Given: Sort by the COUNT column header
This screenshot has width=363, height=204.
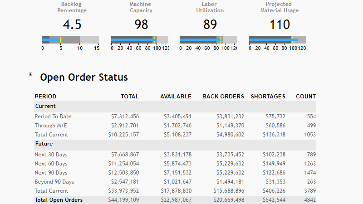Looking at the screenshot, I should pyautogui.click(x=306, y=97).
